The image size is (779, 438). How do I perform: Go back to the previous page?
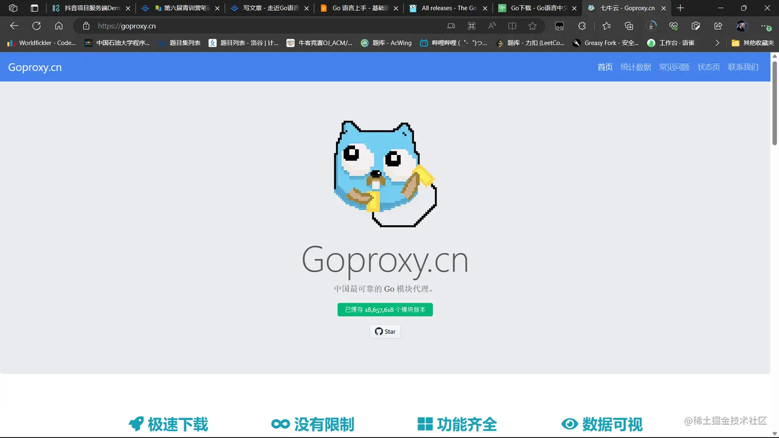coord(14,26)
